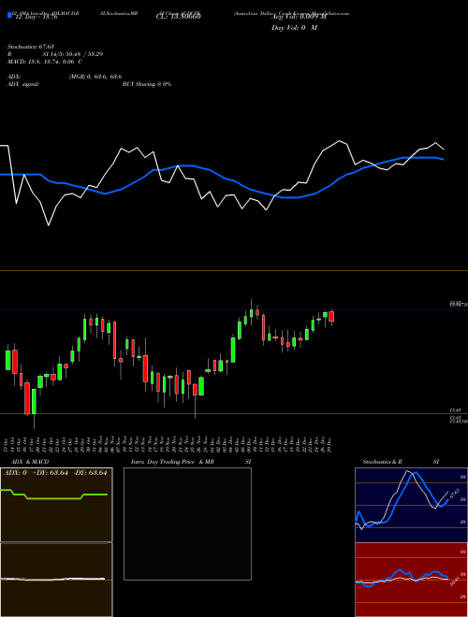Click the 'Day Vol: 0 M' label

click(x=294, y=27)
